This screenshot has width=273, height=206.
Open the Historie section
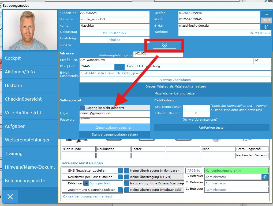pos(30,85)
